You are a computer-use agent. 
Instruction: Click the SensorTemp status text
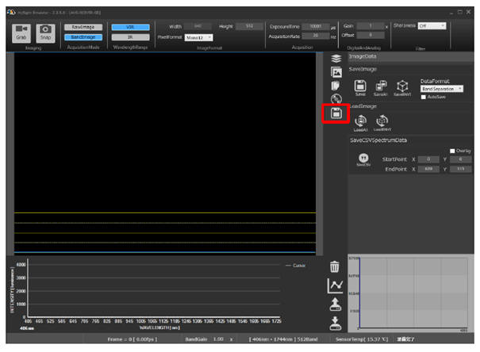(x=362, y=339)
